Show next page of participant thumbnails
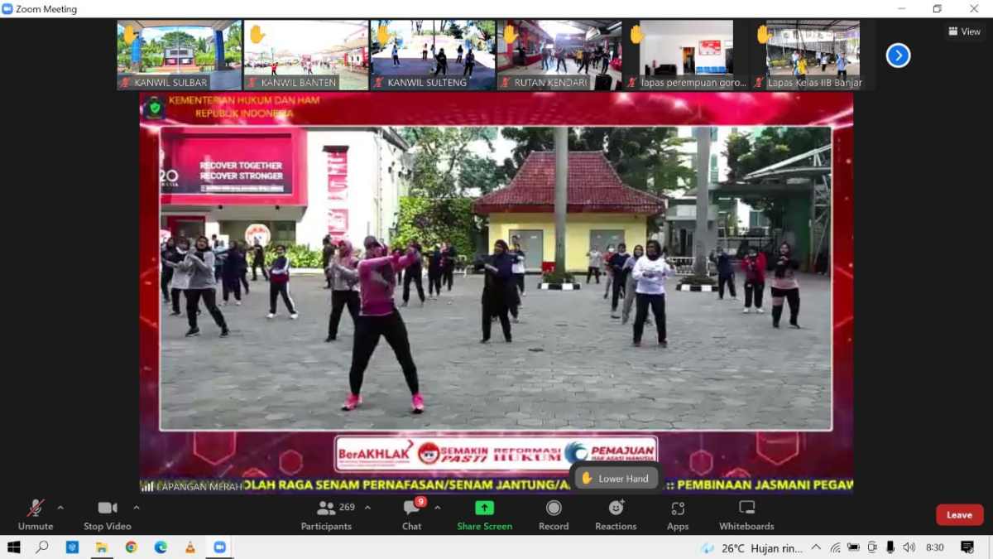The image size is (993, 559). coord(898,55)
